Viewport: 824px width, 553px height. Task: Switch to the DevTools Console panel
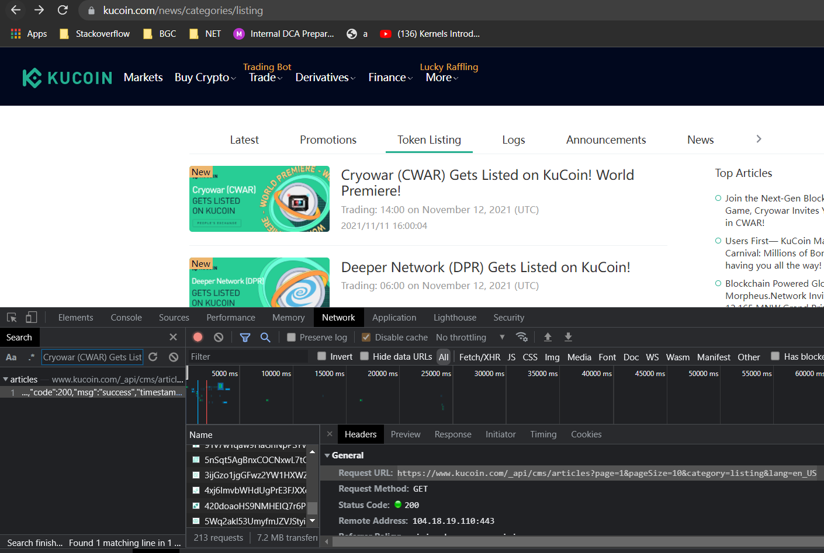point(126,318)
